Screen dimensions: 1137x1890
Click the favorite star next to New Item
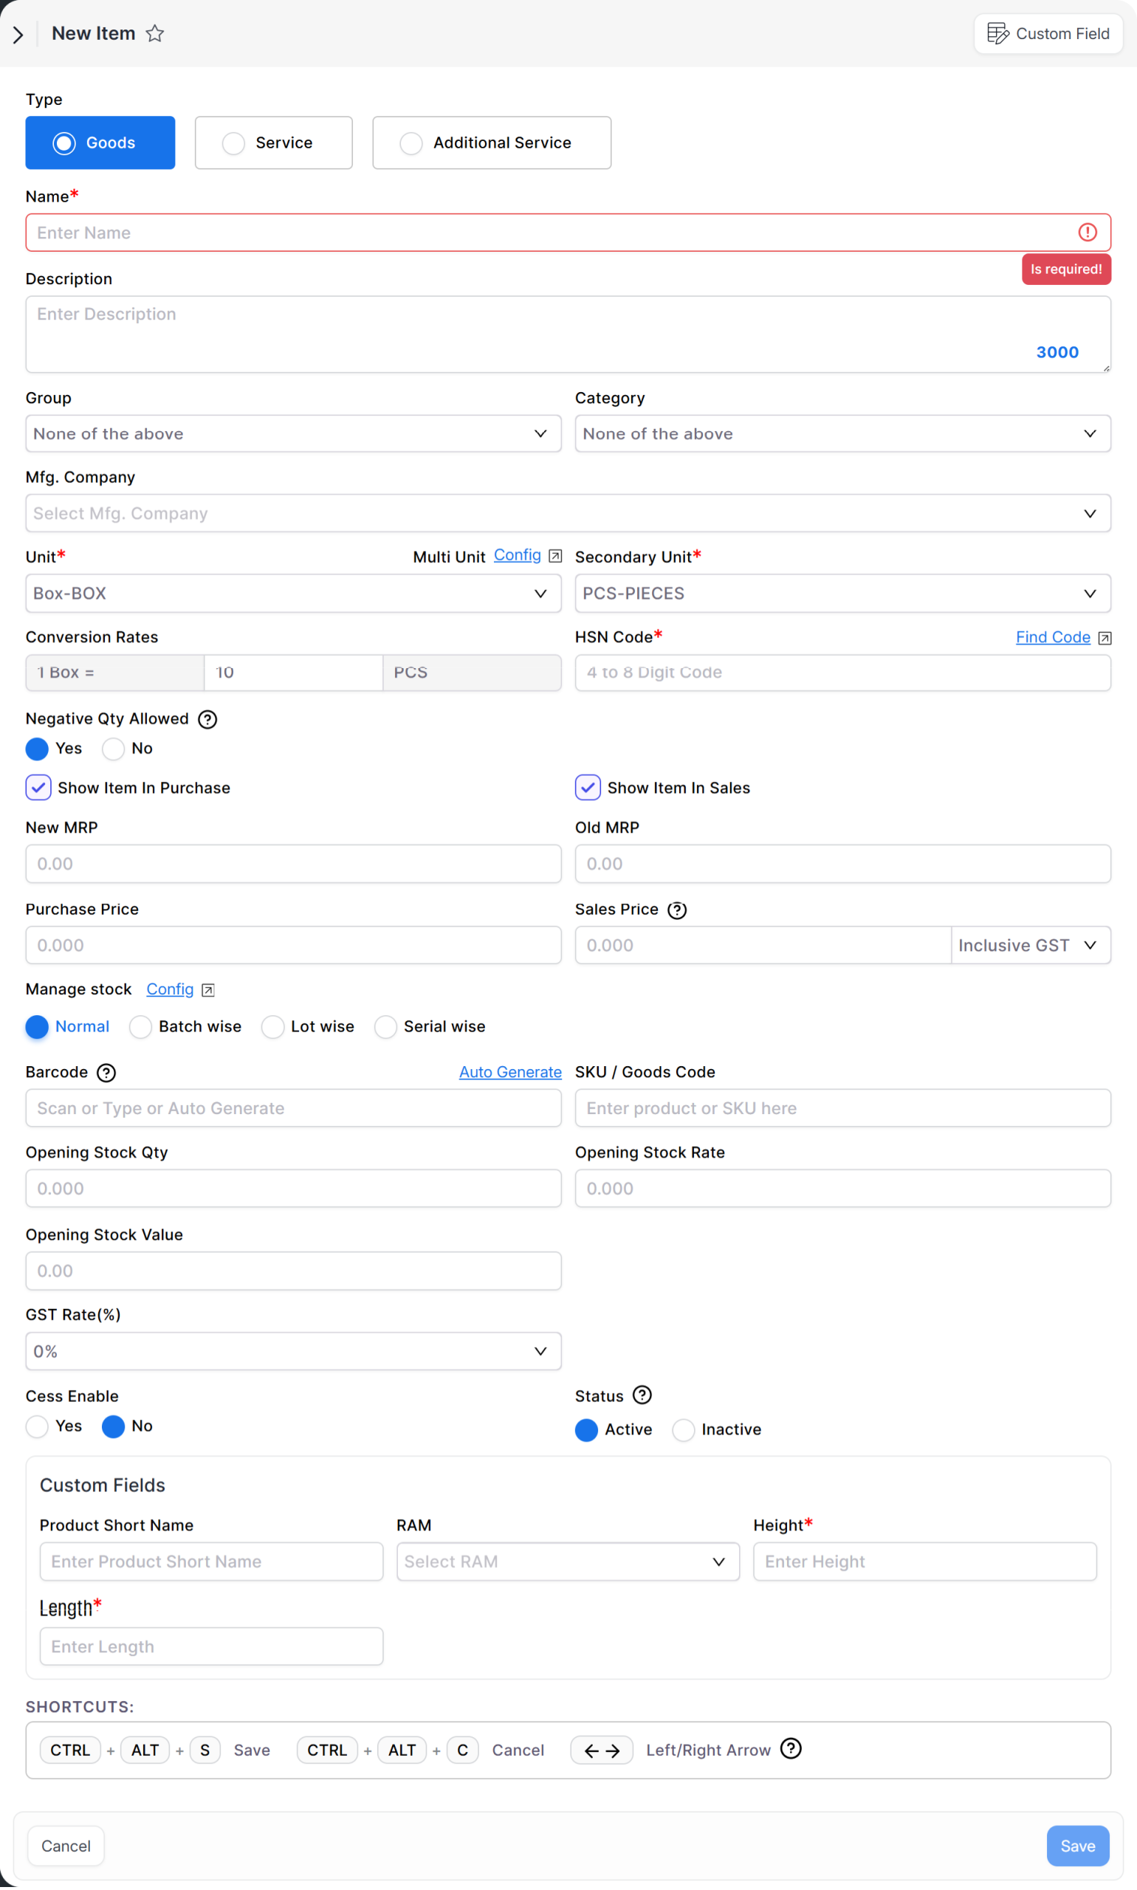(155, 34)
